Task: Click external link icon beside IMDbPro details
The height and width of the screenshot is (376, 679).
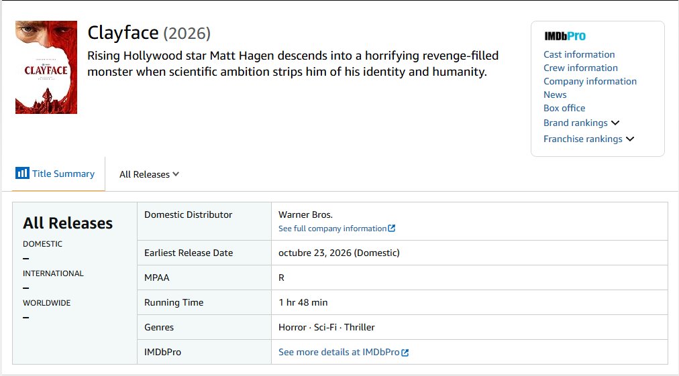Action: [x=405, y=353]
